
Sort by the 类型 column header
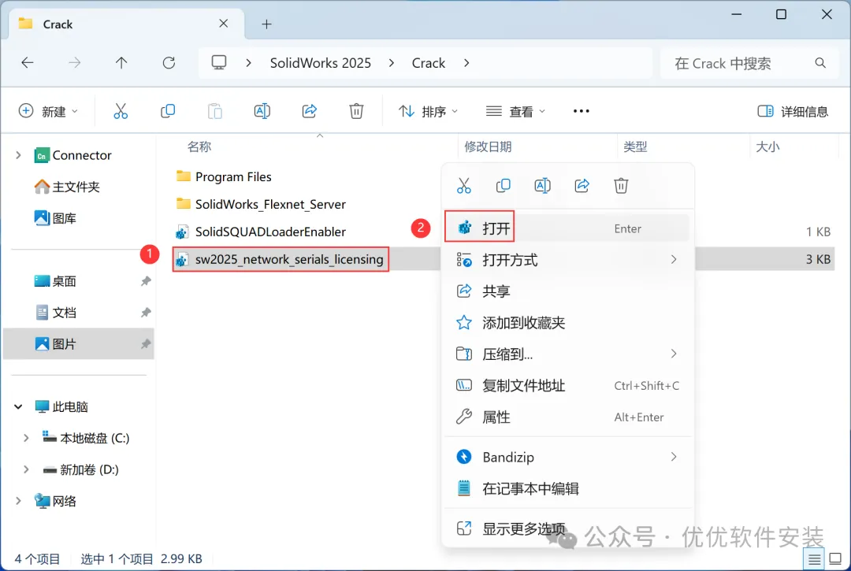click(x=635, y=146)
